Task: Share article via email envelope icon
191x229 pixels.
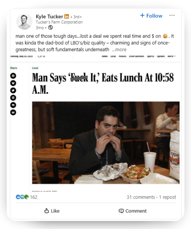Action: 13,112
